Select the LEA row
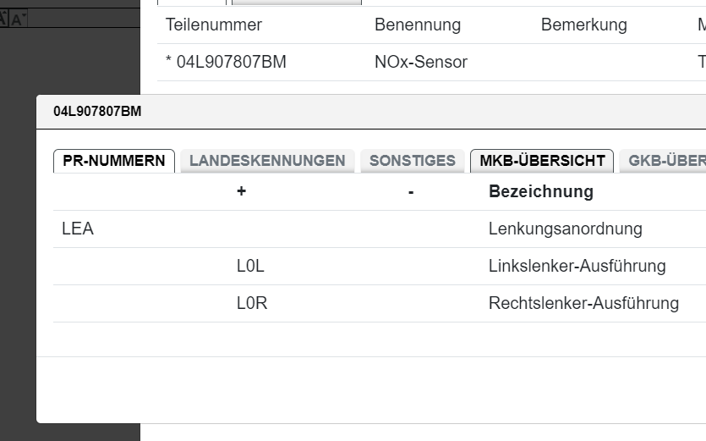This screenshot has height=441, width=706. tap(78, 229)
